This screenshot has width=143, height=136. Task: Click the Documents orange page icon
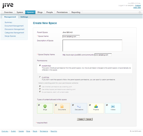pyautogui.click(x=62, y=106)
